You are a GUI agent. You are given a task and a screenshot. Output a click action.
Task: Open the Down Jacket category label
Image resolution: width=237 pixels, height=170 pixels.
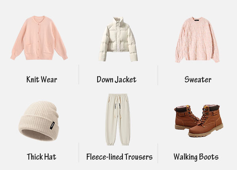point(117,80)
